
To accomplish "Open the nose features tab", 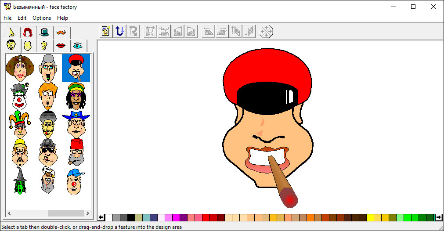I will pyautogui.click(x=12, y=32).
